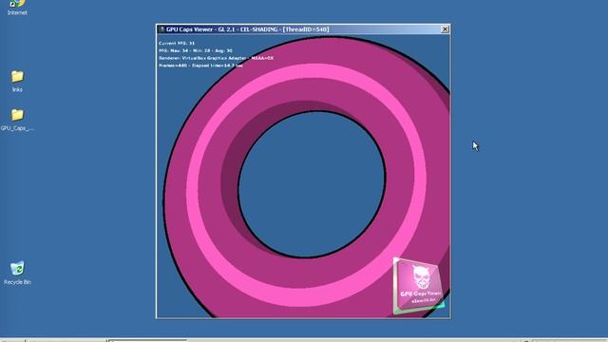The height and width of the screenshot is (342, 608).
Task: Click the 'Renderer: VirtualBox Graphics Adapter' line
Action: pos(216,58)
